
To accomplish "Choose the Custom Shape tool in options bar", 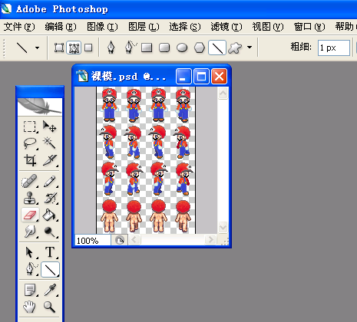I will tap(235, 48).
